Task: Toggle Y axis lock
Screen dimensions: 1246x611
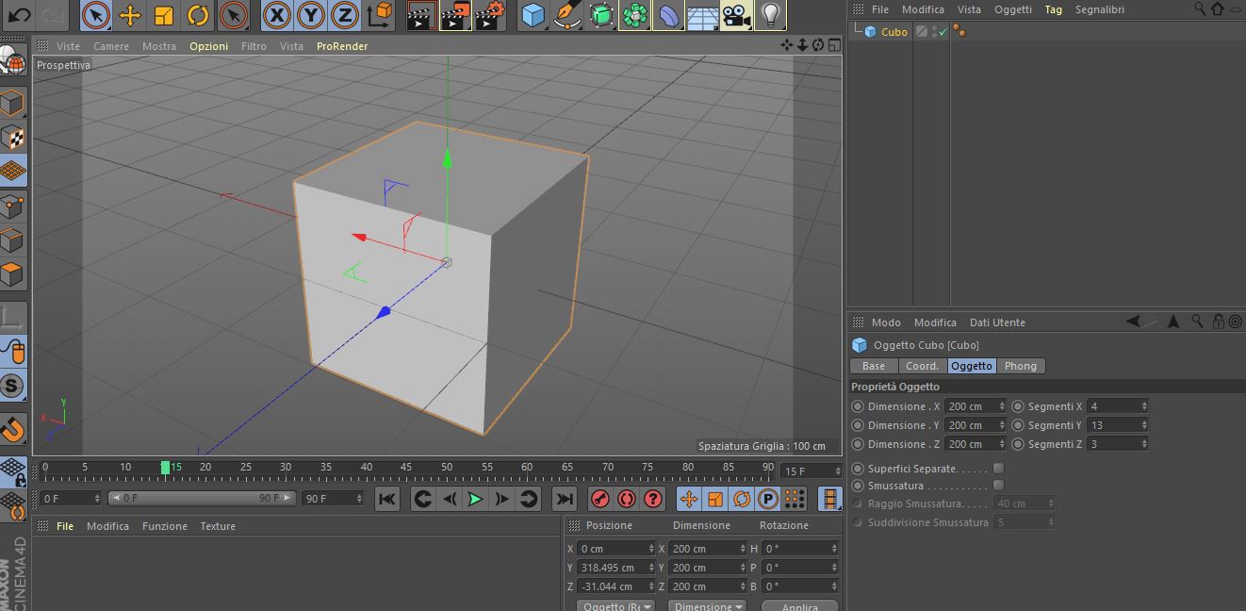Action: pyautogui.click(x=310, y=15)
